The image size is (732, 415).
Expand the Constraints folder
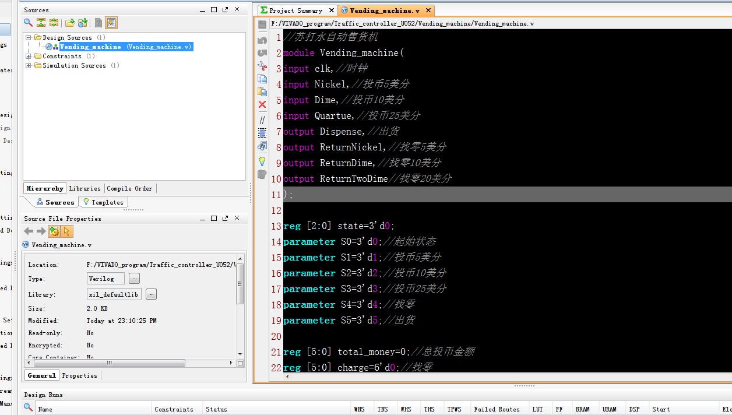coord(29,56)
